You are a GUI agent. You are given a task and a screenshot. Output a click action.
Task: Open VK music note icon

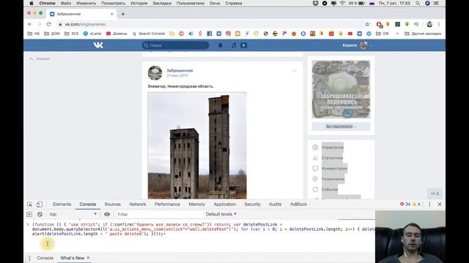(234, 45)
